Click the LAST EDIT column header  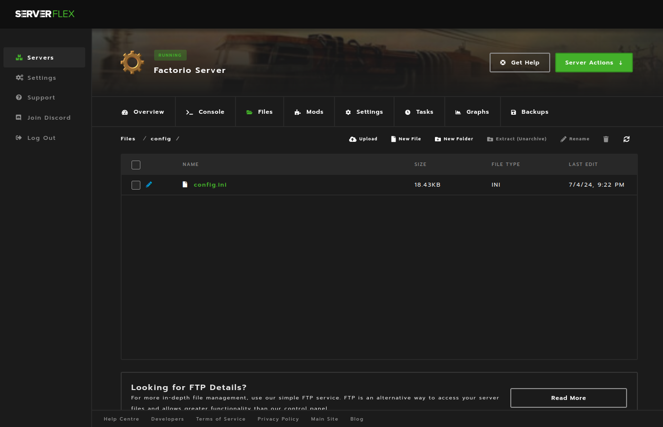click(583, 164)
